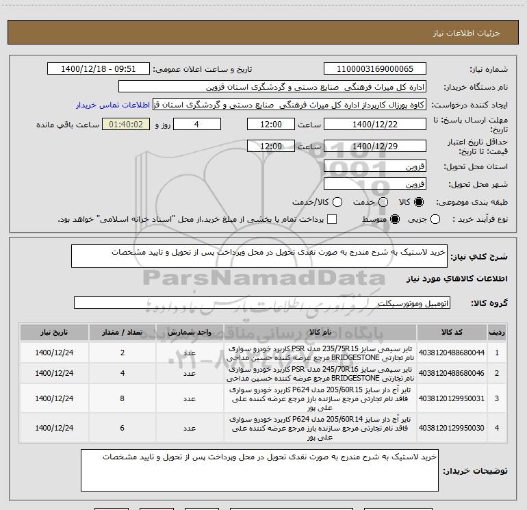Click the تاریخ نیاز column header

pos(54,333)
